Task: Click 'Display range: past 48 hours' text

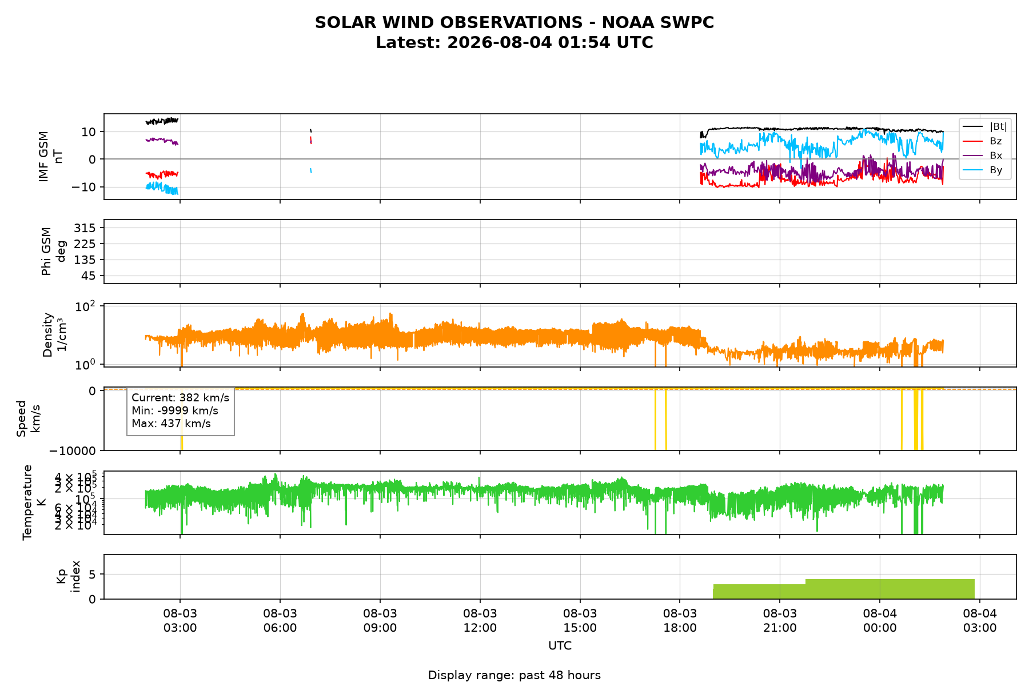Action: coord(514,675)
